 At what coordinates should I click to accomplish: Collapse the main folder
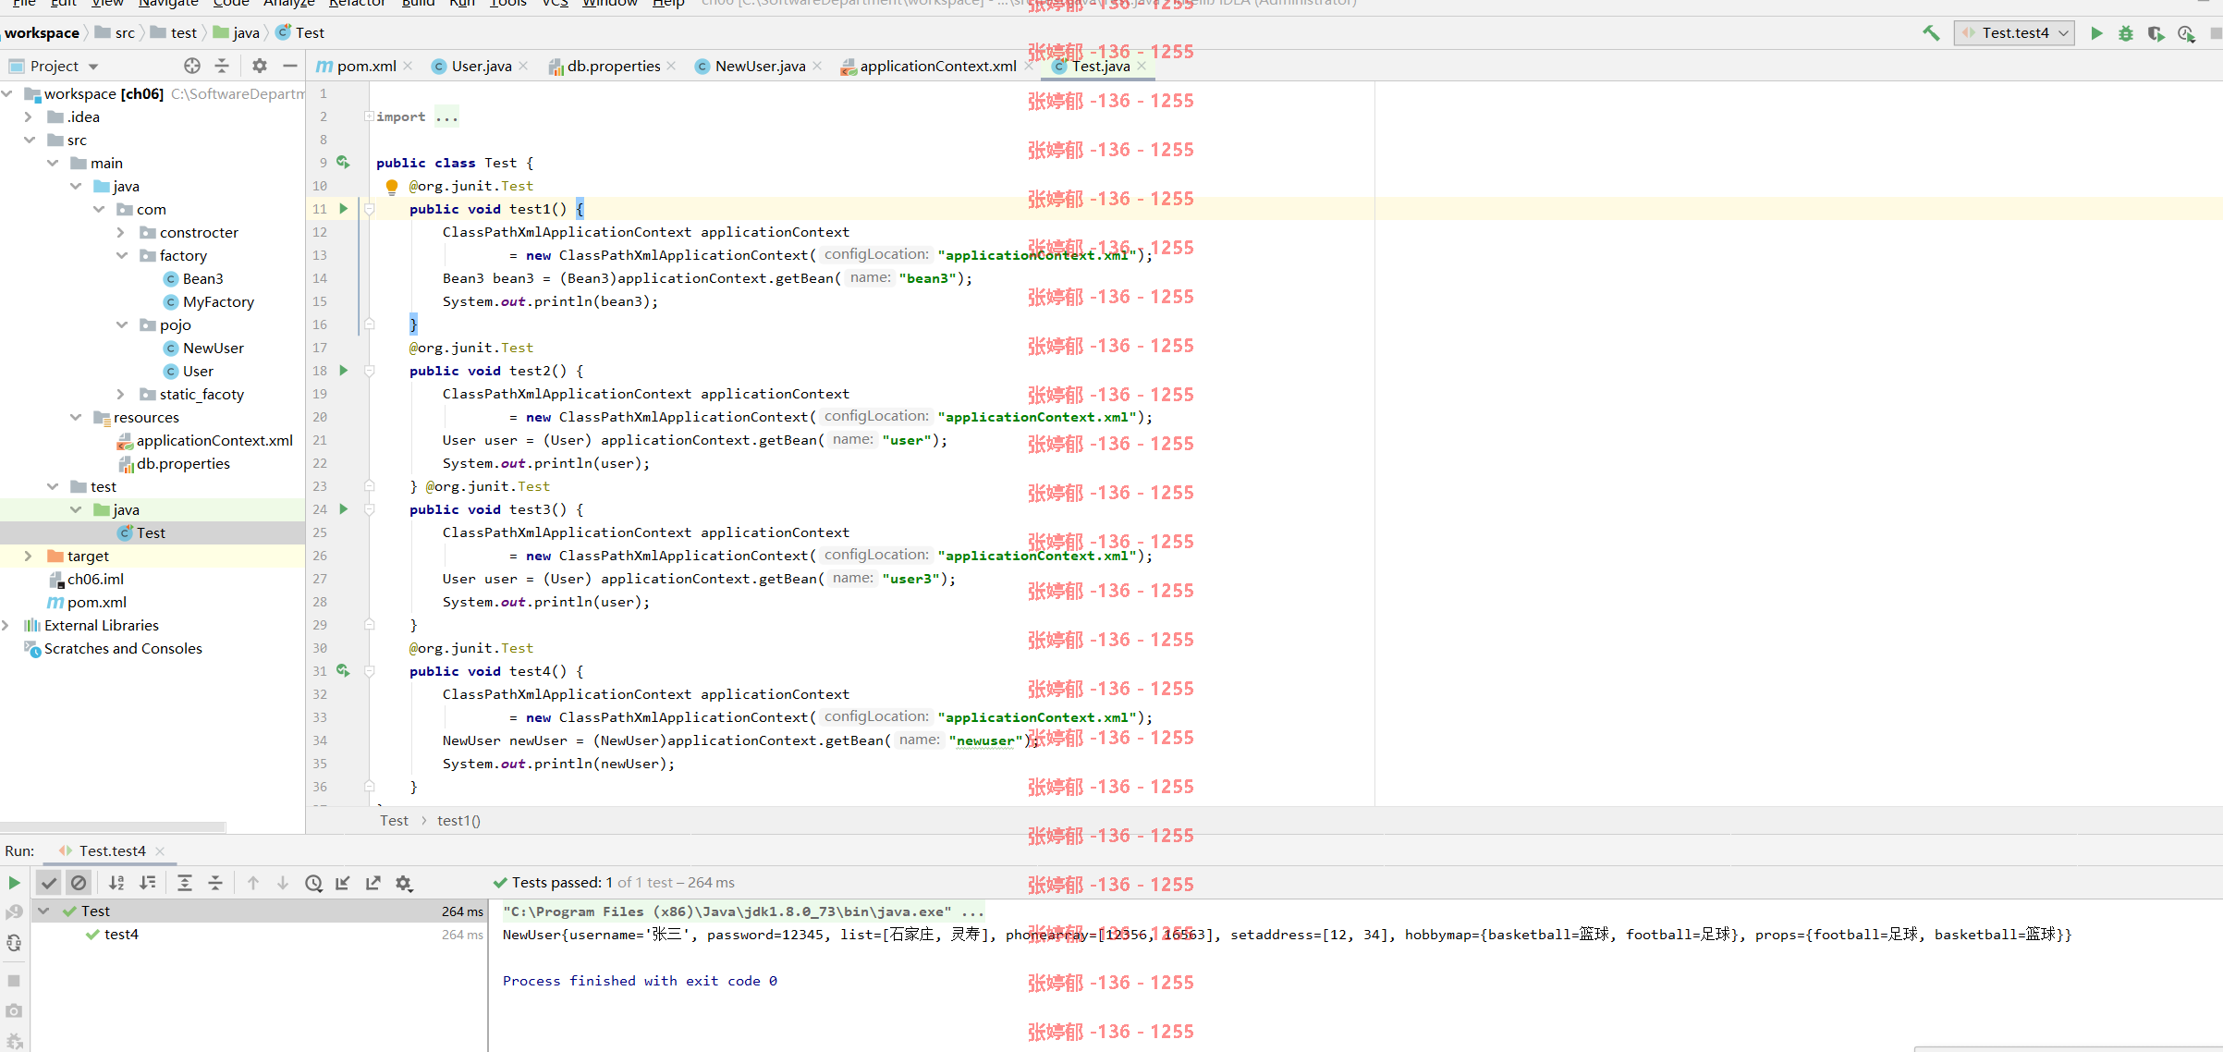pos(52,163)
